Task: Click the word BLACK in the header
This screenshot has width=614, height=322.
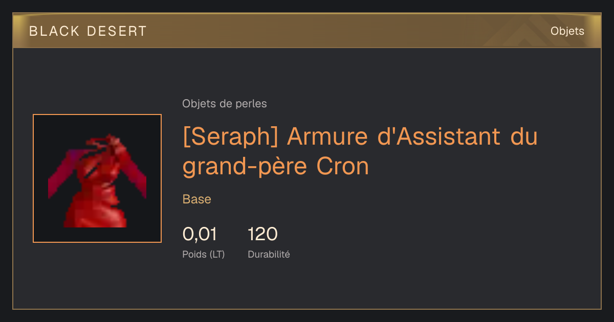Action: pyautogui.click(x=55, y=31)
